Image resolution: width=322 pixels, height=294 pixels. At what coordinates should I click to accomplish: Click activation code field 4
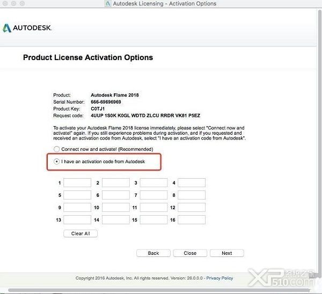click(x=192, y=182)
